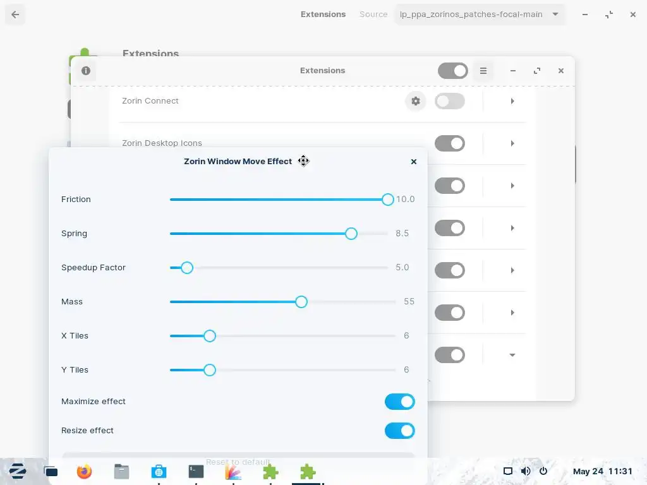647x485 pixels.
Task: Click the Friction slider handle
Action: pyautogui.click(x=387, y=200)
